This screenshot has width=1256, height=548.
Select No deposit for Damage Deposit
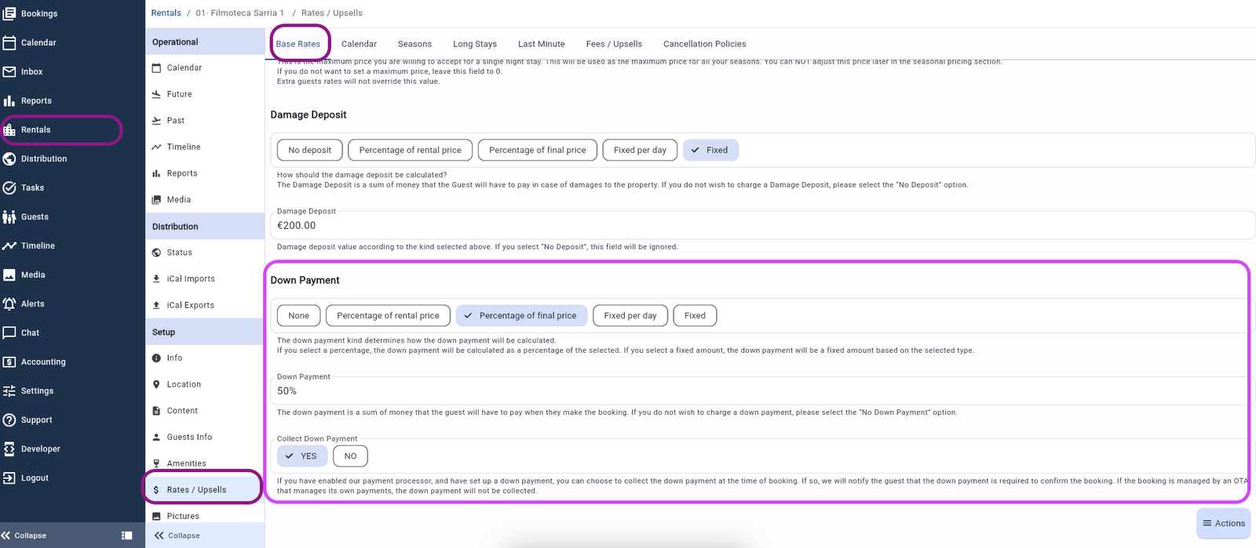(x=309, y=150)
